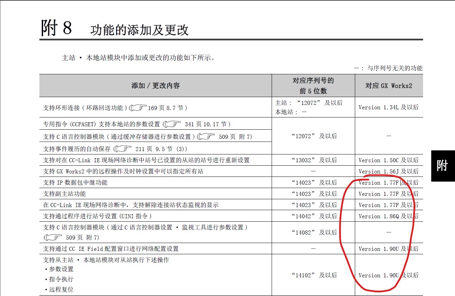Select the black "附" section tab
The width and height of the screenshot is (455, 296).
click(442, 166)
